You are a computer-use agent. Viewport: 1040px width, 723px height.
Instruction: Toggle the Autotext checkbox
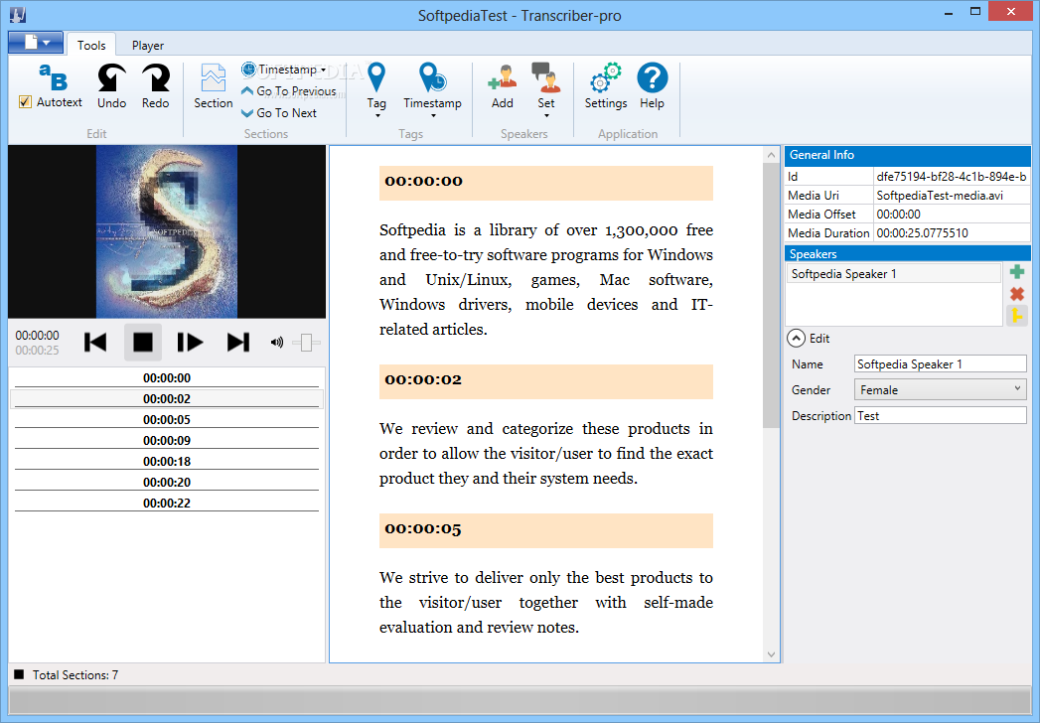coord(25,102)
